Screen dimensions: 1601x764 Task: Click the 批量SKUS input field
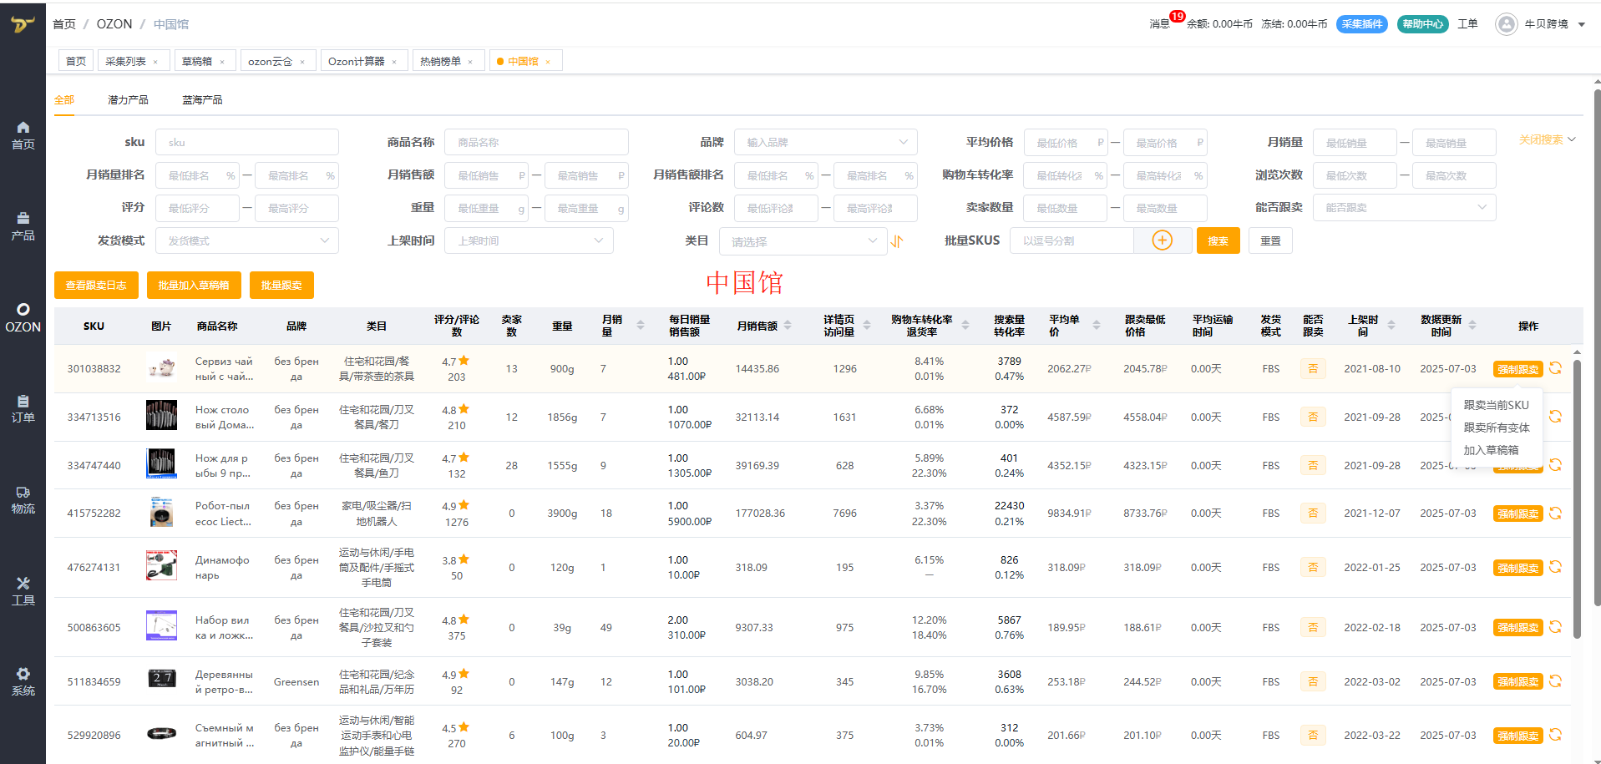[x=1072, y=240]
